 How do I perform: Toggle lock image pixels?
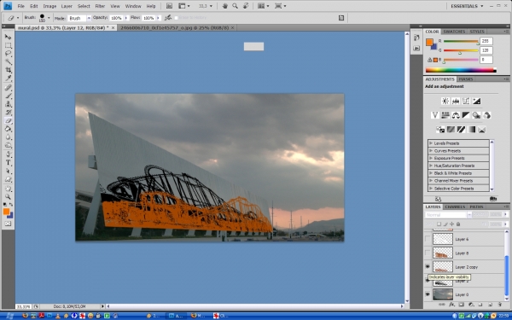pyautogui.click(x=445, y=224)
